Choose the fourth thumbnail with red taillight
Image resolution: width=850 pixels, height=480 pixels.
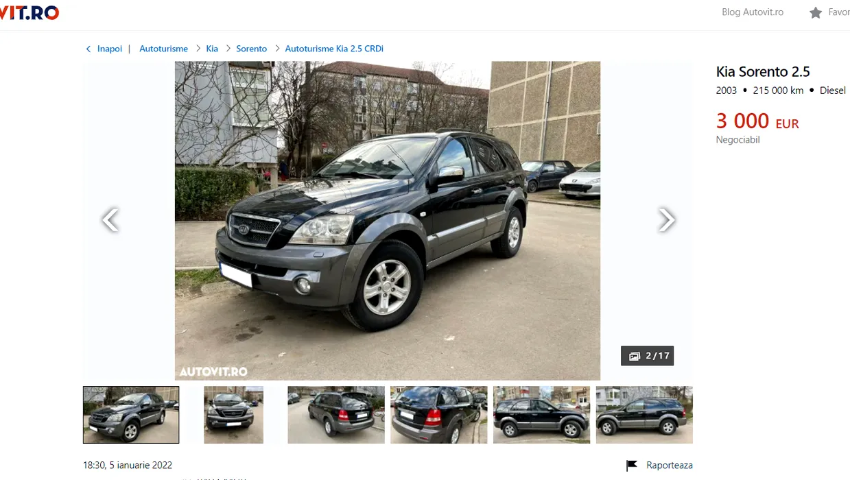pyautogui.click(x=439, y=415)
